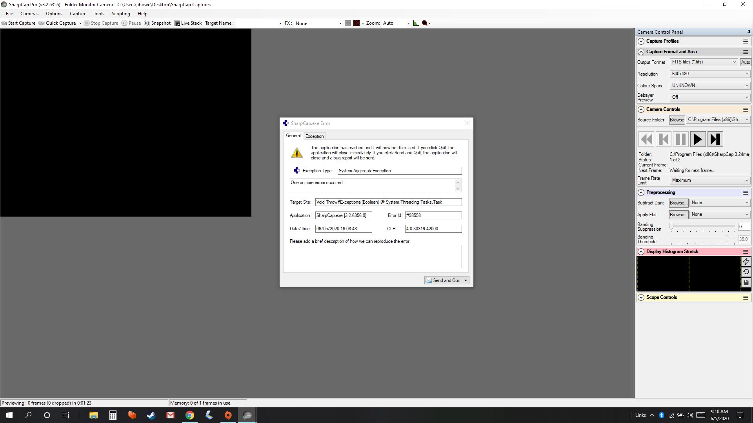Open the Resolution dropdown
Image resolution: width=753 pixels, height=423 pixels.
coord(710,74)
